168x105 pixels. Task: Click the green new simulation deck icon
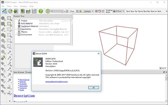pyautogui.click(x=23, y=11)
